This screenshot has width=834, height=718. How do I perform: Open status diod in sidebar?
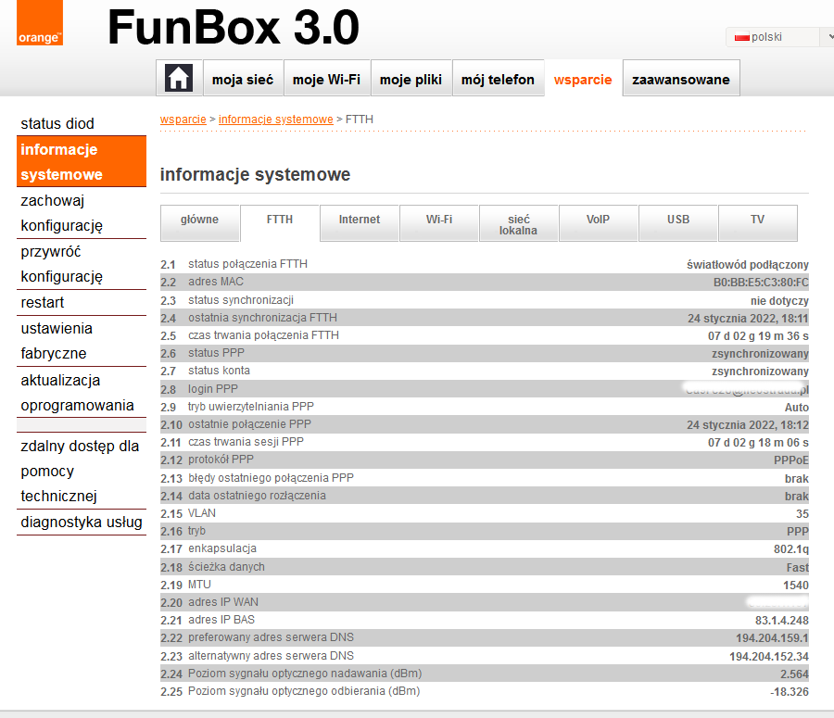(x=57, y=123)
